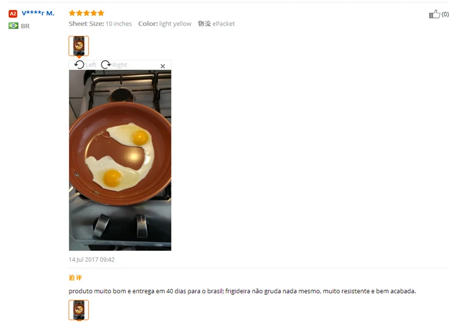This screenshot has width=465, height=328.
Task: Select the additional review photo thumbnail at bottom
Action: click(78, 310)
